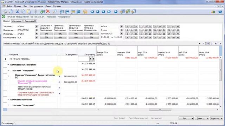Open the Окно menu
This screenshot has width=225, height=126.
[x=48, y=6]
